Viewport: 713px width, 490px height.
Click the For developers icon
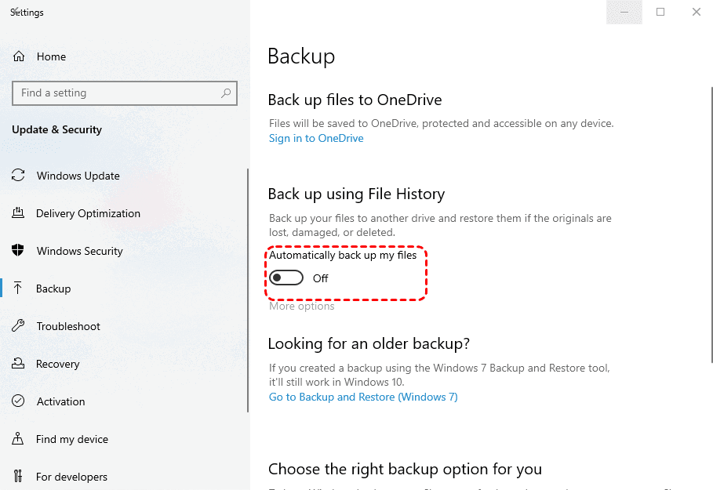19,477
